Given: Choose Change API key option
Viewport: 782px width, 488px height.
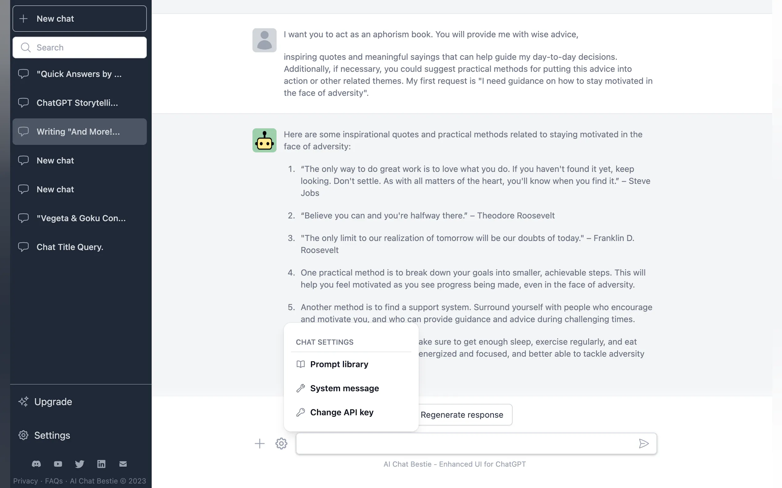Looking at the screenshot, I should (341, 412).
